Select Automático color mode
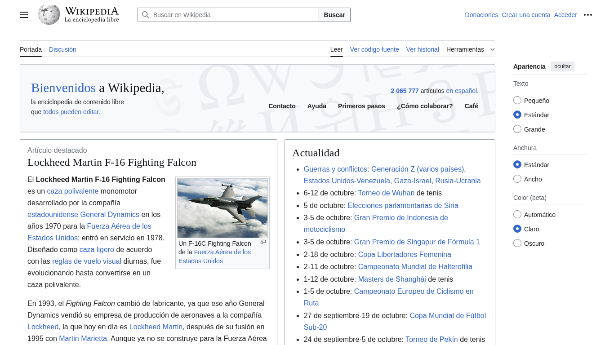The image size is (614, 345). click(517, 215)
